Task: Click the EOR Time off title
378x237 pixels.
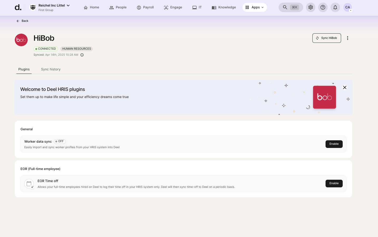Action: point(48,181)
